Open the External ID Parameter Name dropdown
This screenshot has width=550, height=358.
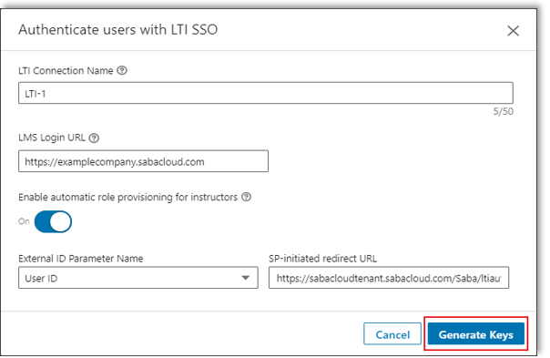pos(138,278)
